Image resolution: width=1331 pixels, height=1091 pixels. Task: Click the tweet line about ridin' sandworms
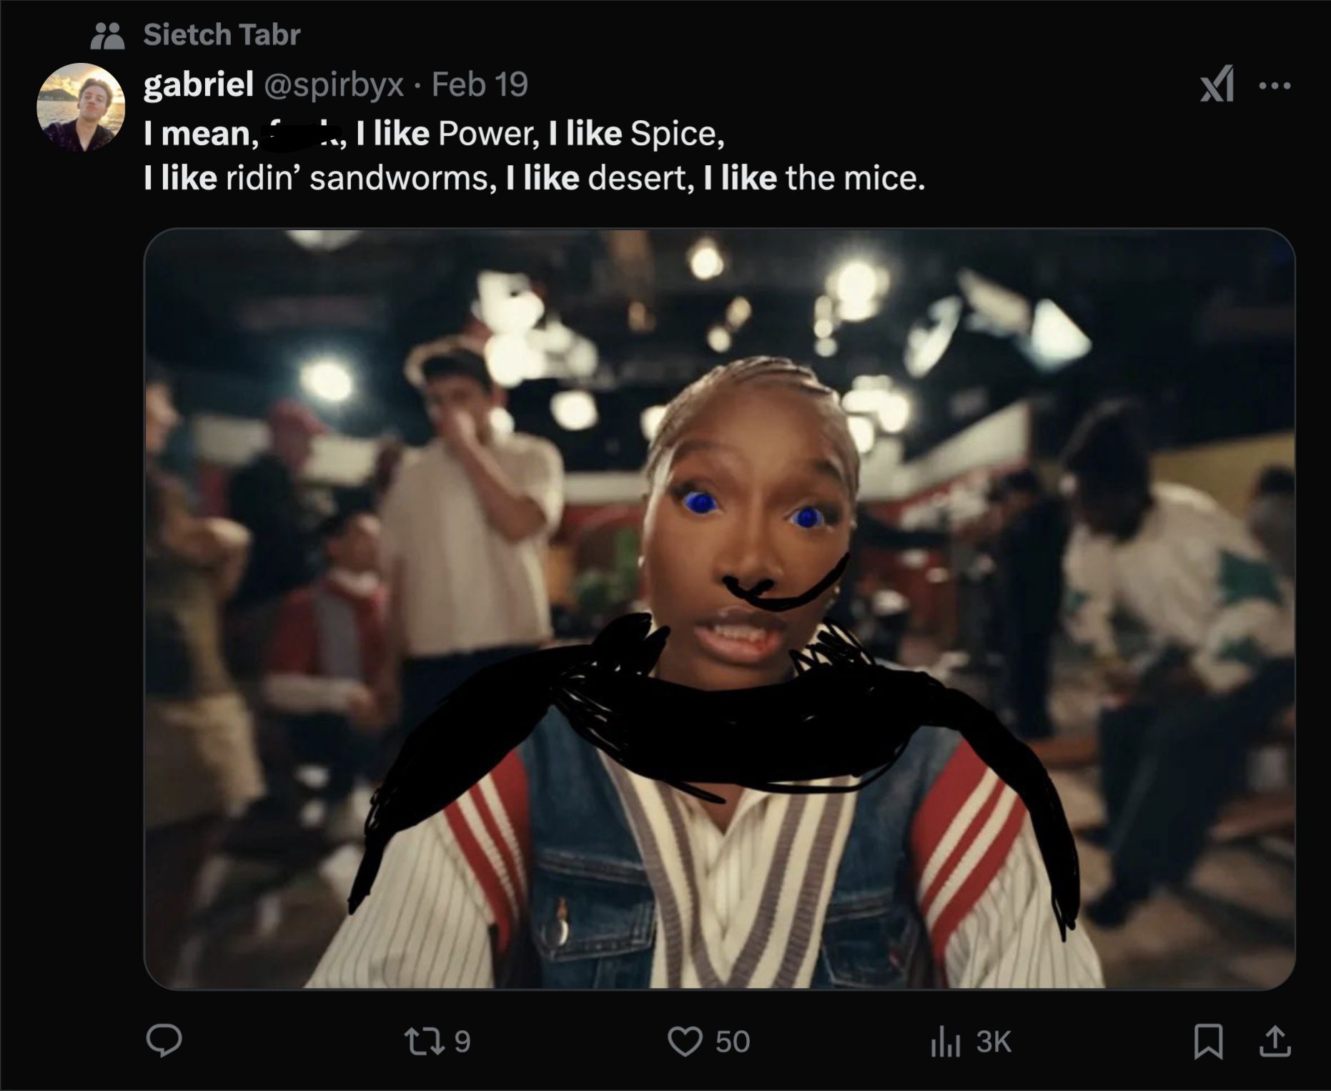click(534, 177)
